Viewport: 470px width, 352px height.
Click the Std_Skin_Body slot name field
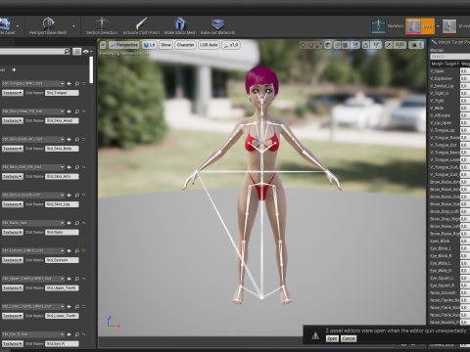pyautogui.click(x=62, y=149)
